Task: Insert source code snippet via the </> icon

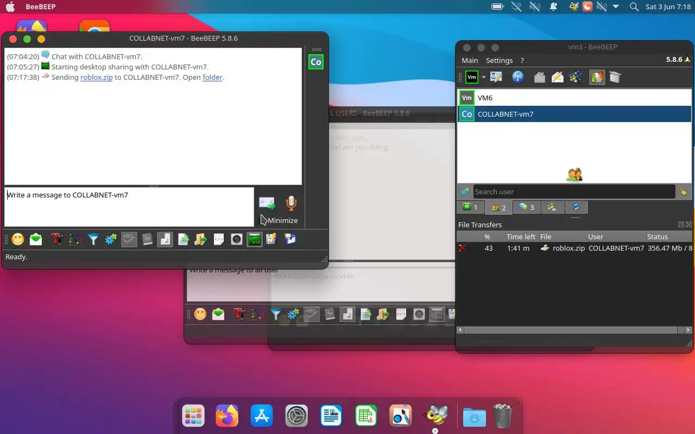Action: tap(219, 239)
